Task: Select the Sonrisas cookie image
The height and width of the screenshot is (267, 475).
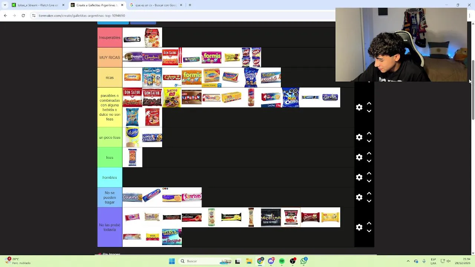Action: pyautogui.click(x=192, y=198)
